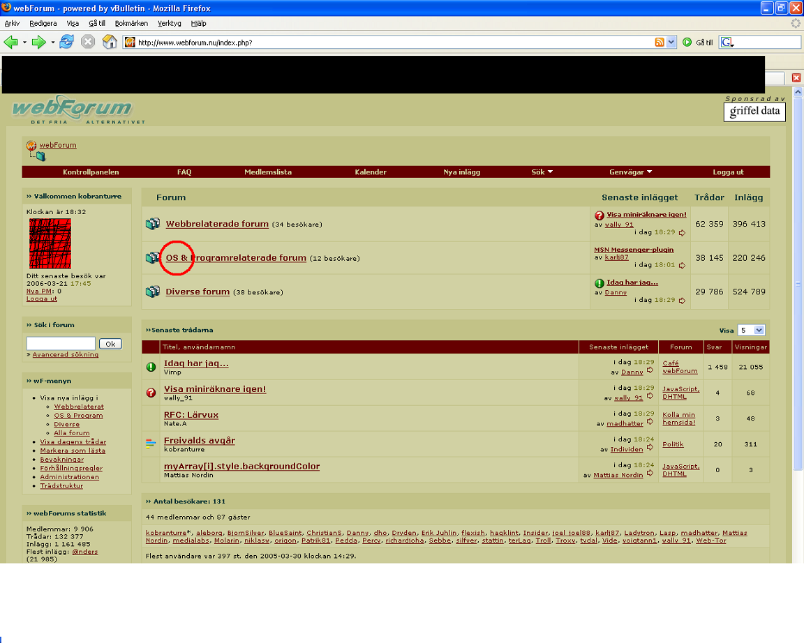Open the Visa thread count dropdown

751,331
